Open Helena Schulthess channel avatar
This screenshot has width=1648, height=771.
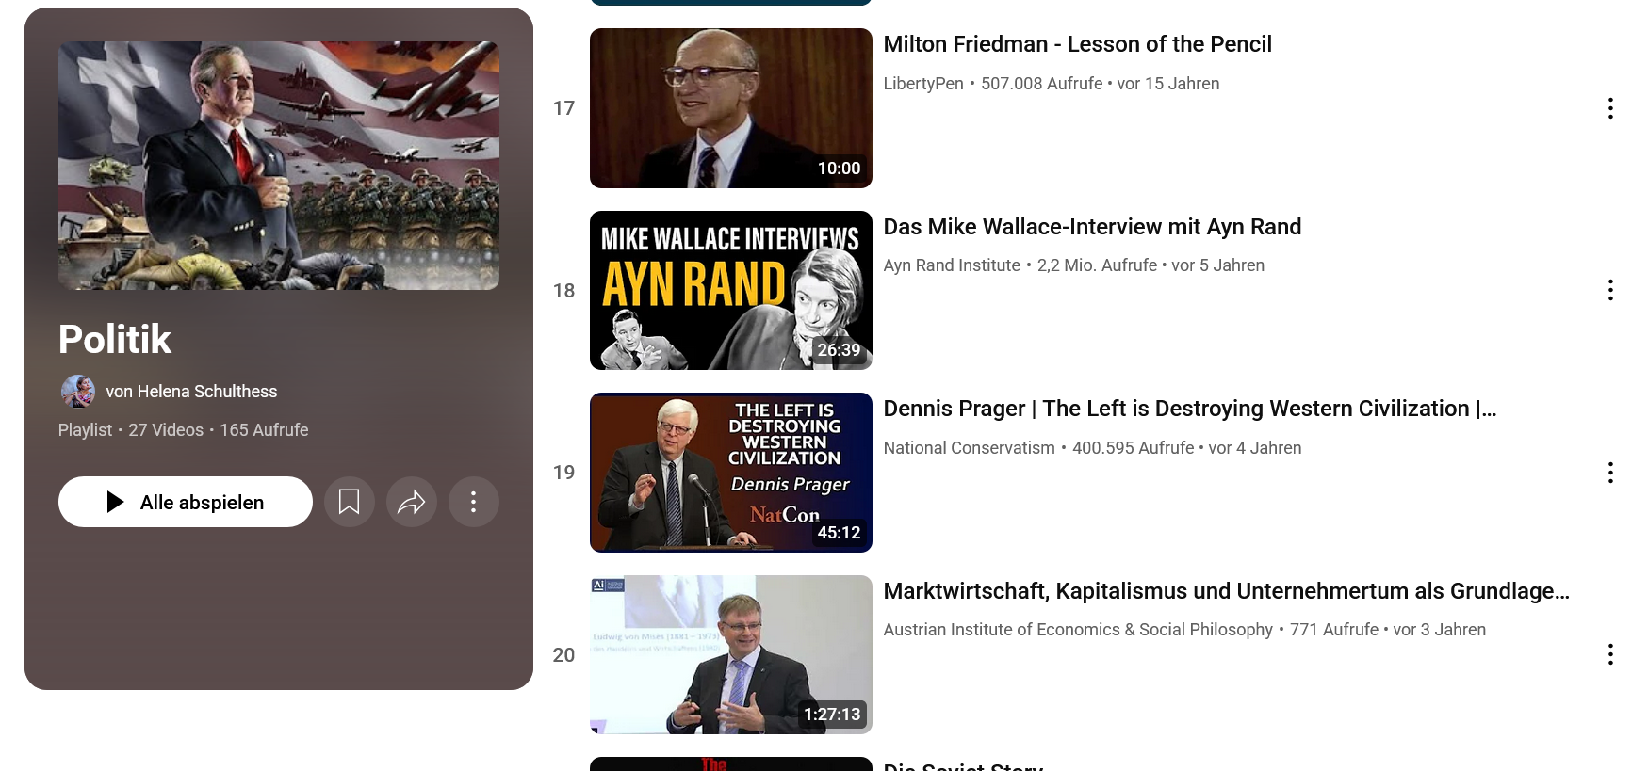tap(77, 391)
